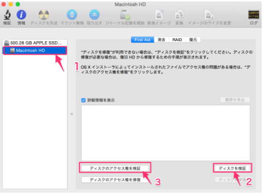Click the ジャーナル記録を開始 icon
Viewport: 263px width, 195px height.
125,14
